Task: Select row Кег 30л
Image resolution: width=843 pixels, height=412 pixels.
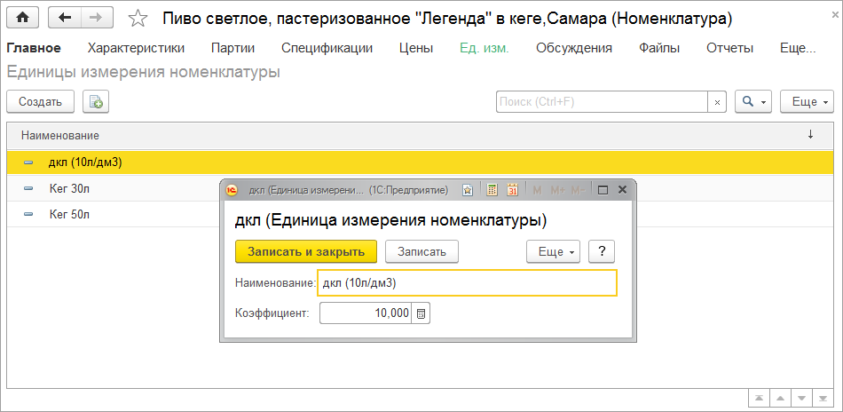Action: point(421,188)
